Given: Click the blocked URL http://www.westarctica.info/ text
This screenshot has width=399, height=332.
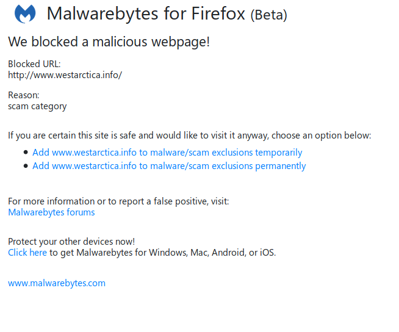Looking at the screenshot, I should [x=65, y=75].
